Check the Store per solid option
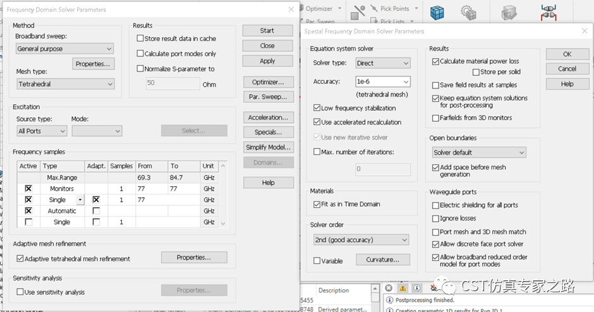The image size is (594, 312). pyautogui.click(x=476, y=71)
